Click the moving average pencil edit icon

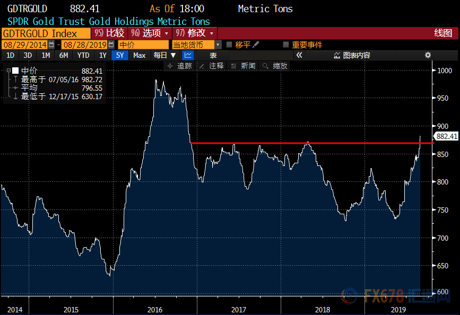tap(256, 45)
